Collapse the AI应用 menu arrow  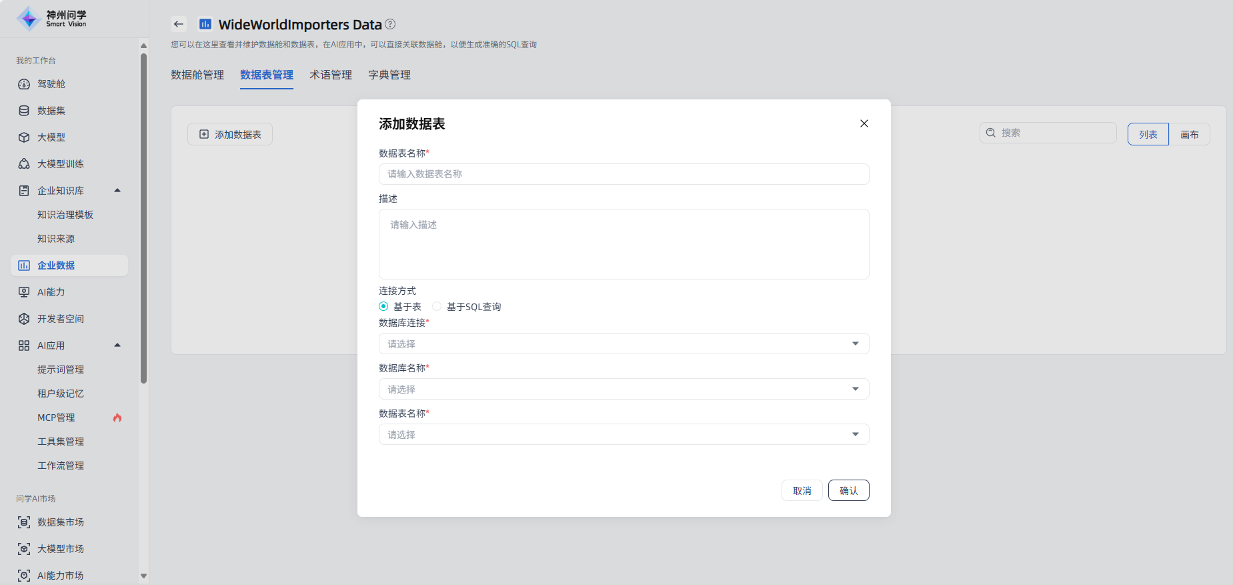coord(117,346)
